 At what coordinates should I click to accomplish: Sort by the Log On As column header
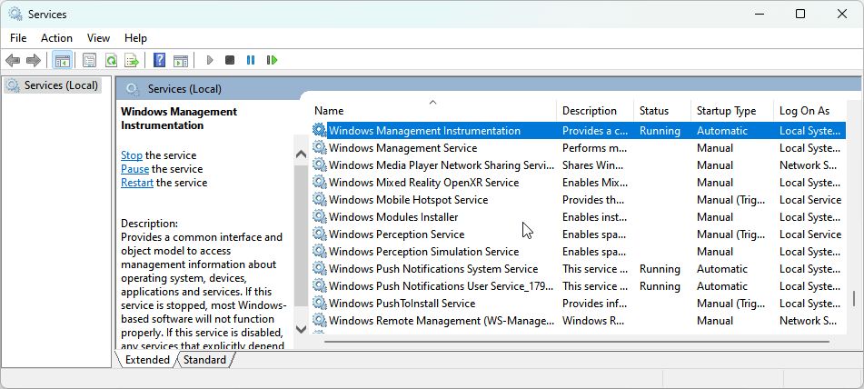(809, 111)
